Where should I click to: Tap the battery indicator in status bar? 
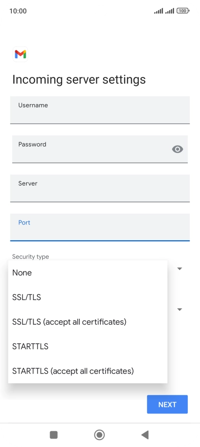point(183,11)
